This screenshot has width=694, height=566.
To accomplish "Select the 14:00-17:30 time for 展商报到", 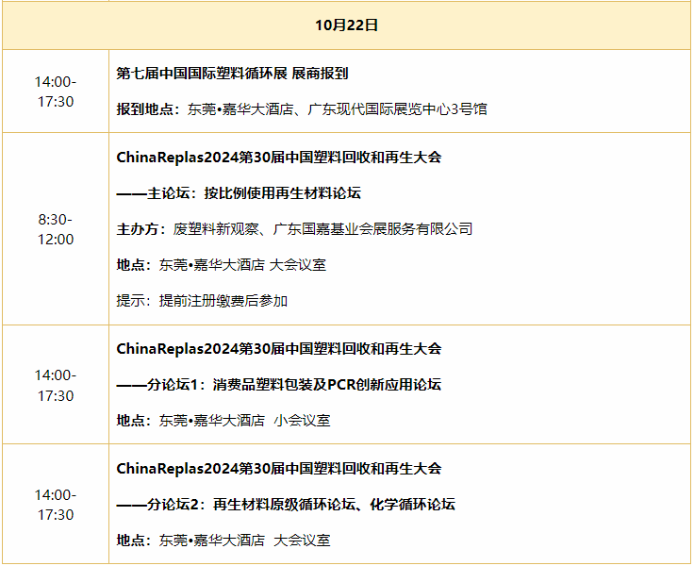I will click(x=56, y=92).
